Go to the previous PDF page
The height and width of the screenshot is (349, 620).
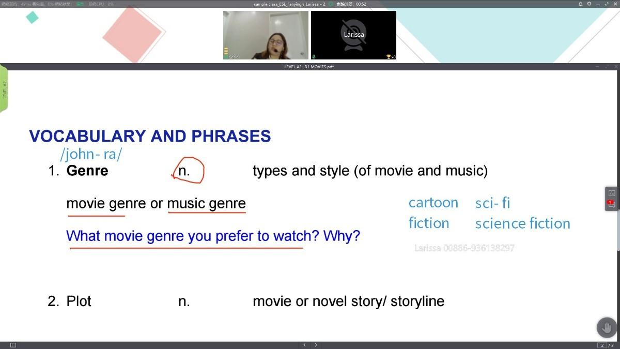(x=304, y=345)
